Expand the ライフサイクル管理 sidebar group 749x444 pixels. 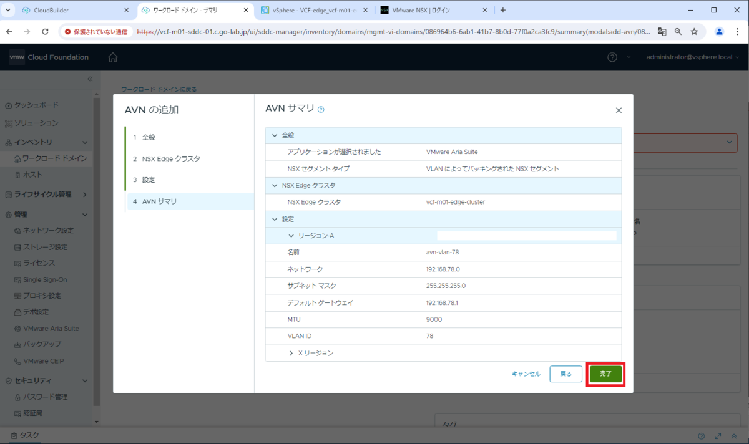point(86,195)
